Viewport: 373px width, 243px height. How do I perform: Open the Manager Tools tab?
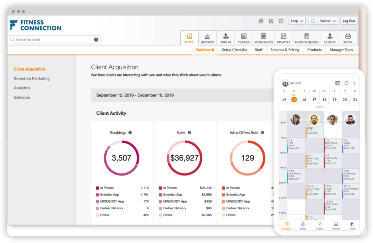click(341, 50)
